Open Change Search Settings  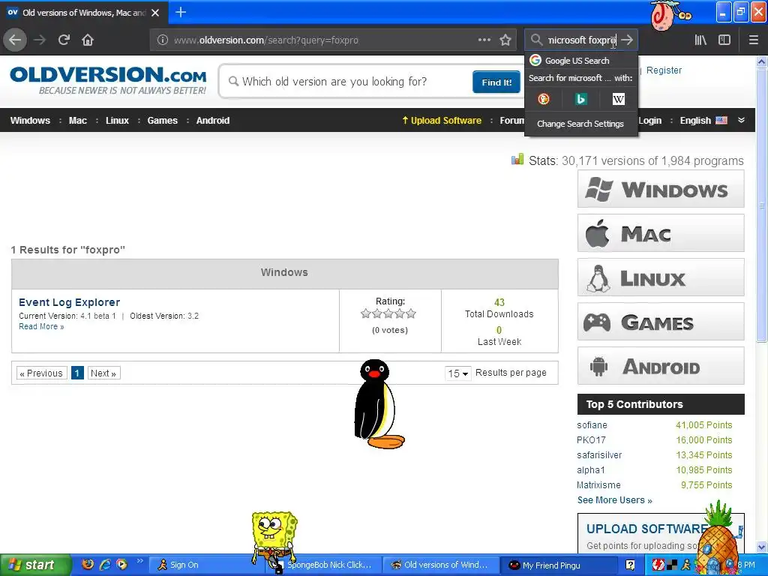[581, 124]
